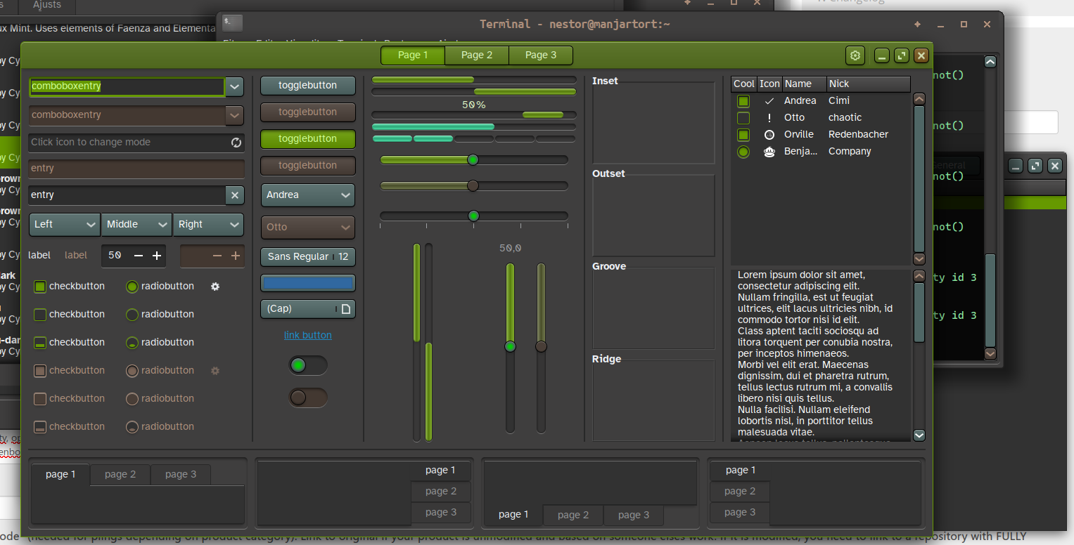Click the checkmark icon in Andrea's row
This screenshot has width=1074, height=545.
click(769, 101)
